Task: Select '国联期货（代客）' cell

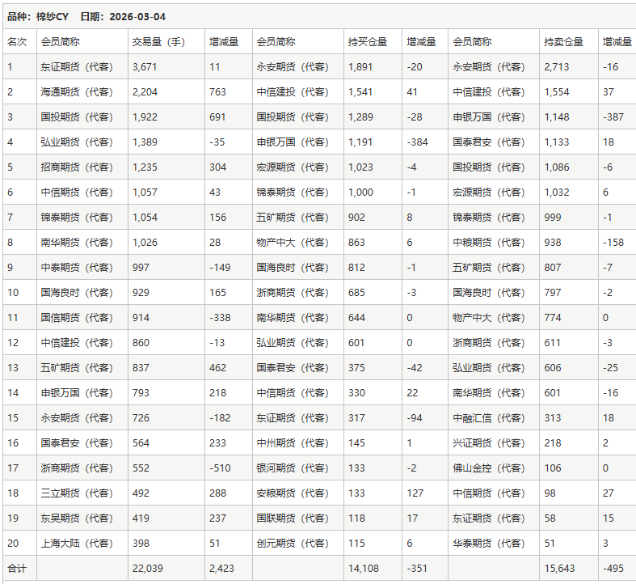Action: pos(293,518)
